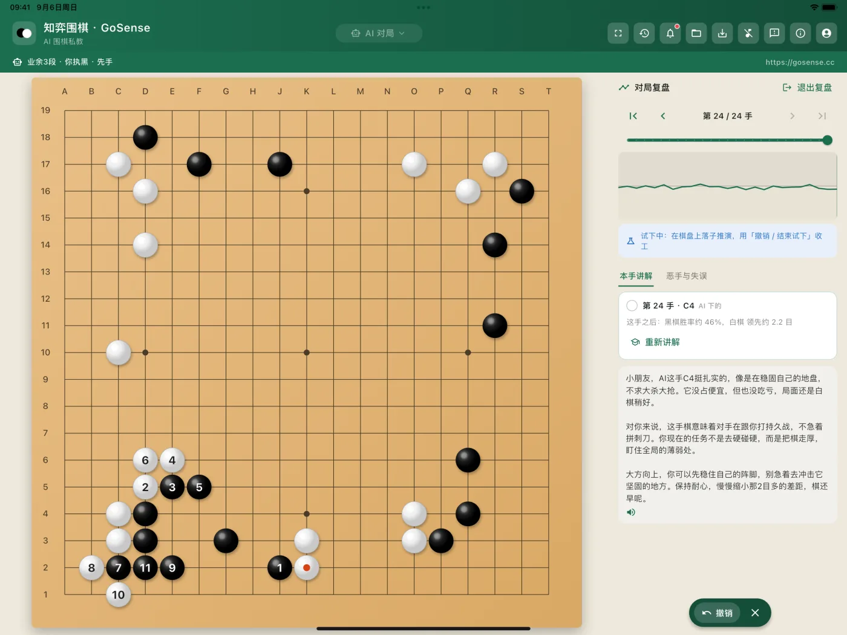Switch to the 恶手与失误 tab
The width and height of the screenshot is (847, 635).
point(687,276)
